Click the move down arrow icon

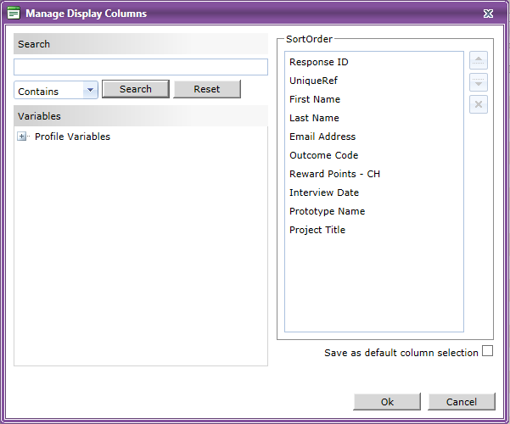pyautogui.click(x=478, y=82)
